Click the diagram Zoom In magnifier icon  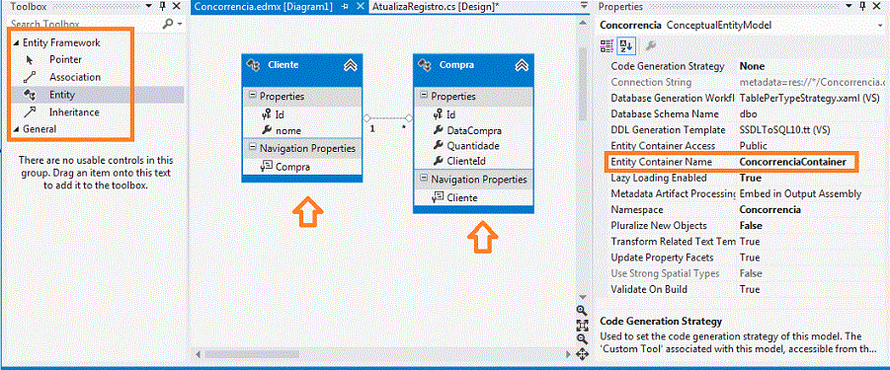click(x=581, y=310)
